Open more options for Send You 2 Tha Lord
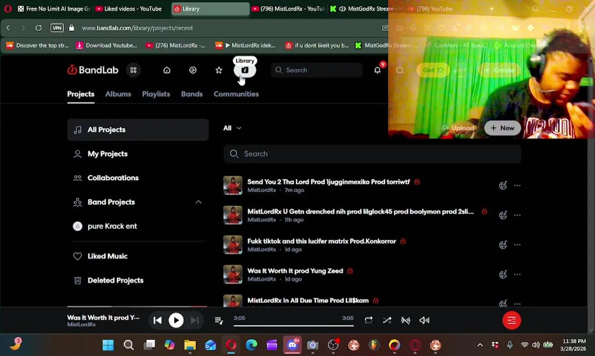 (x=517, y=185)
